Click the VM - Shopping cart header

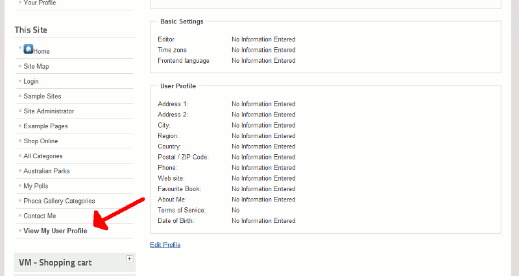[55, 262]
